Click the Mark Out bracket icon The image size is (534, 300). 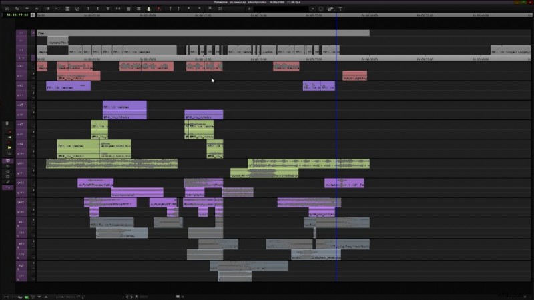coord(97,9)
